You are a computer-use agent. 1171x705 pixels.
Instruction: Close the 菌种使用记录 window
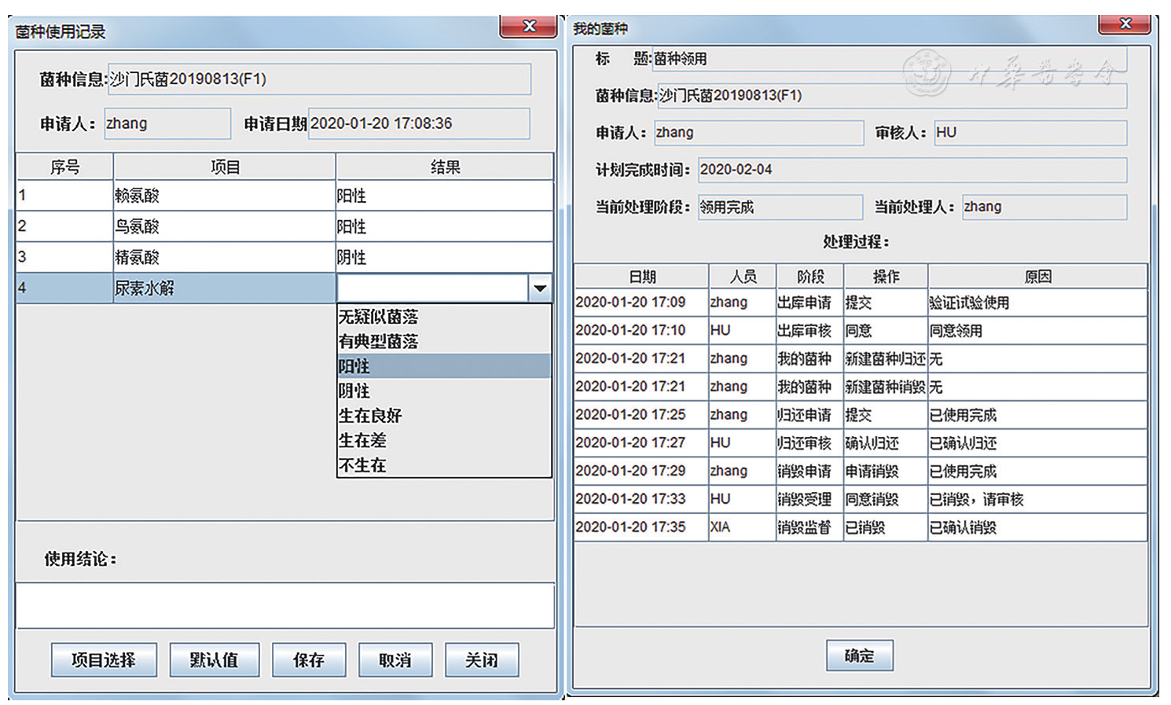[529, 27]
